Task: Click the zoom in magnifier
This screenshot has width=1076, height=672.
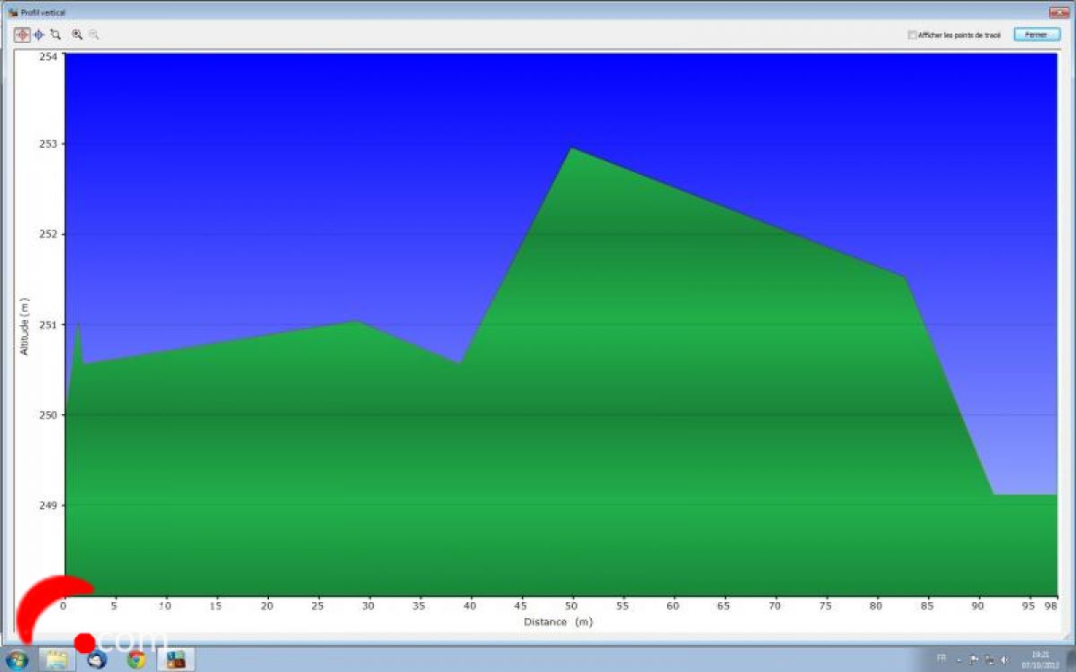Action: 77,34
